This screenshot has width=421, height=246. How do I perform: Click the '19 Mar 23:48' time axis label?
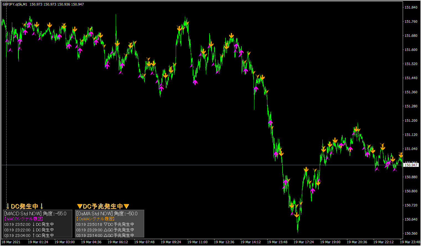410,242
